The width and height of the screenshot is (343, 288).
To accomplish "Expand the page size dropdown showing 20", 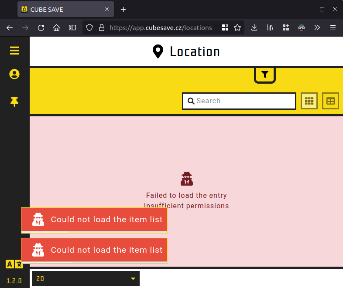I will pyautogui.click(x=86, y=279).
